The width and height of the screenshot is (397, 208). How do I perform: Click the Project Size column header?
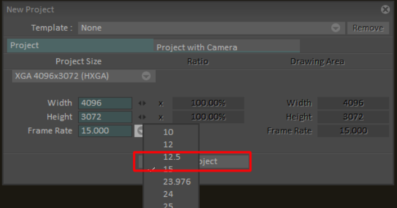tap(79, 61)
